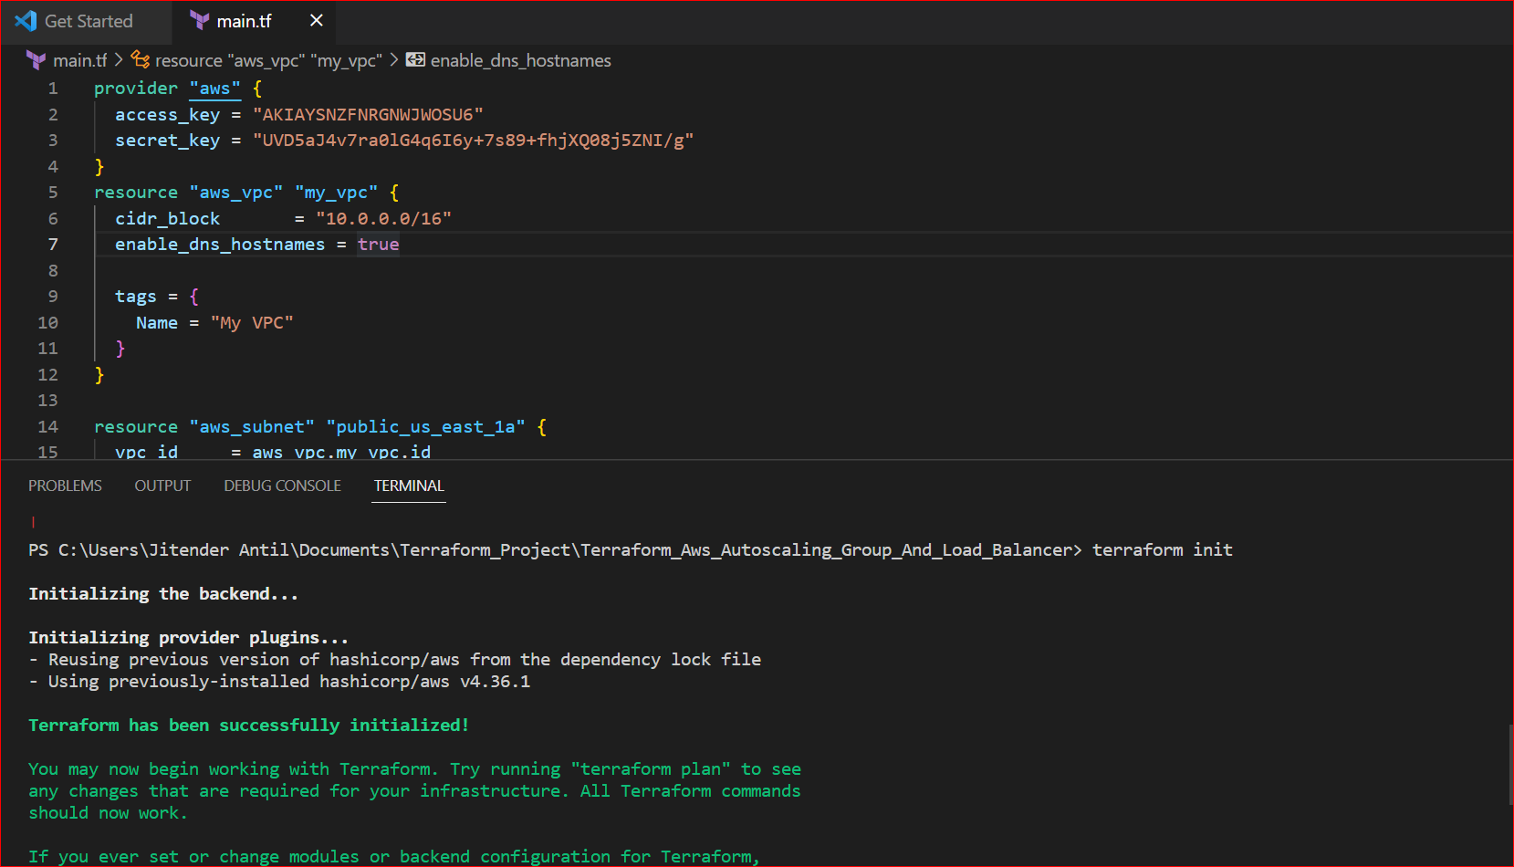Viewport: 1514px width, 867px height.
Task: Click line number 5 in the gutter
Action: click(x=53, y=193)
